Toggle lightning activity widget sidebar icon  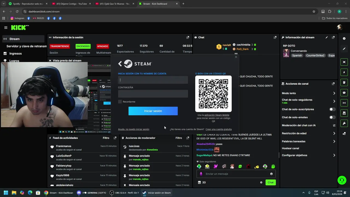point(344,72)
